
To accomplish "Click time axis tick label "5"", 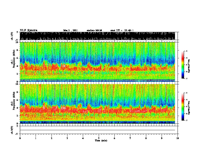I will 99,138.
